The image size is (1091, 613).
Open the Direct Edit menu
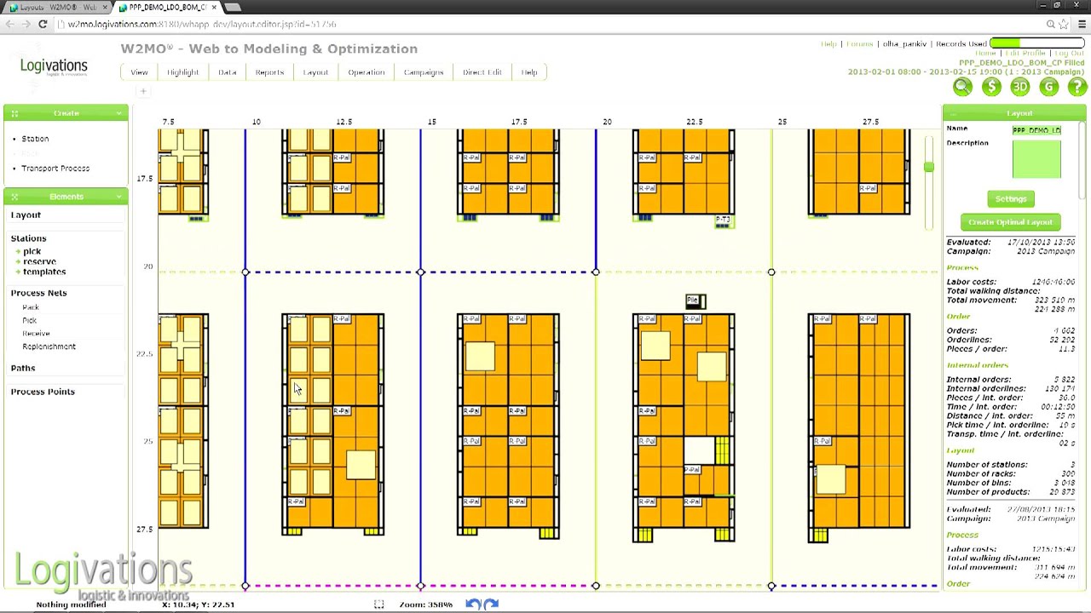click(x=482, y=72)
